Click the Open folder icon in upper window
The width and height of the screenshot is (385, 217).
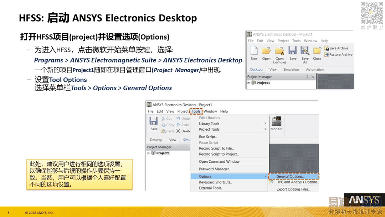[x=266, y=51]
